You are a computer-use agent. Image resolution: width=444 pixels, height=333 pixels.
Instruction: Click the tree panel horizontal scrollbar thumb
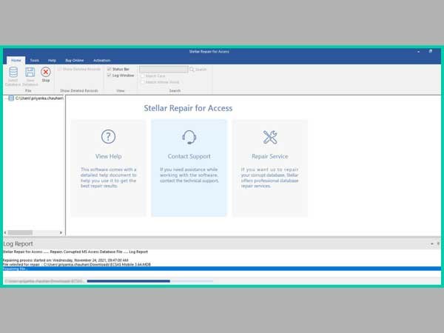pyautogui.click(x=20, y=232)
